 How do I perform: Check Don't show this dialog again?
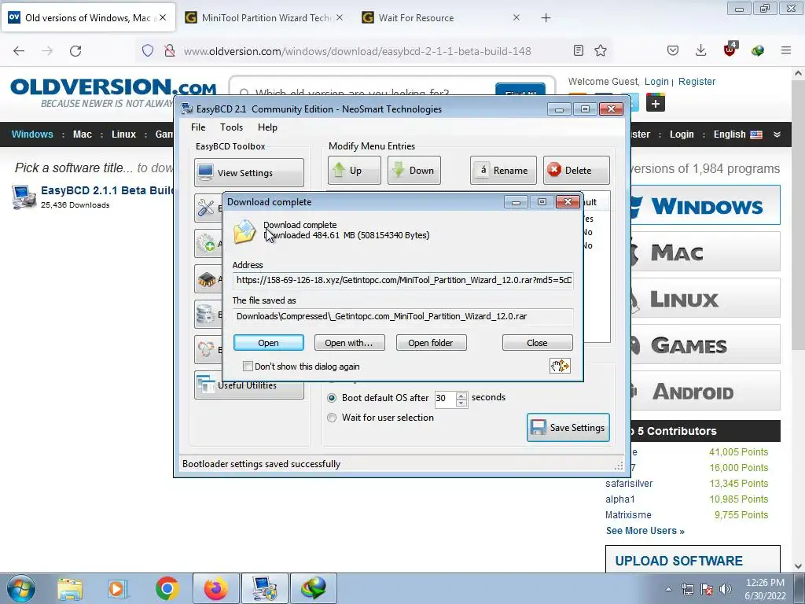[248, 366]
